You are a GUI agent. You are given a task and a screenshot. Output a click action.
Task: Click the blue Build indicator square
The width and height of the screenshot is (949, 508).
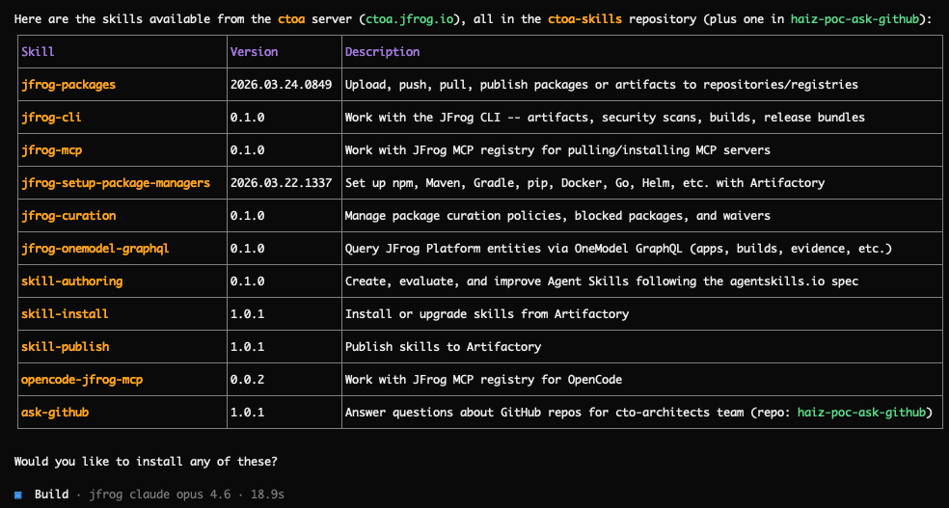[x=18, y=495]
